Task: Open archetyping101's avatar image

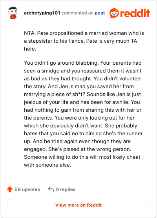Action: (x=13, y=13)
